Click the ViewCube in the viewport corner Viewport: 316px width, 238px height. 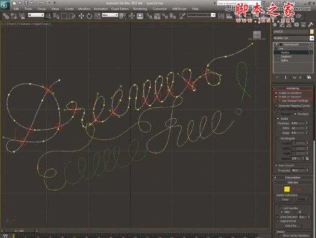tap(256, 35)
